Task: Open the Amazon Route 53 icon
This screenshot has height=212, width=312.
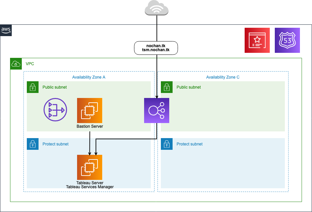Action: click(x=287, y=40)
